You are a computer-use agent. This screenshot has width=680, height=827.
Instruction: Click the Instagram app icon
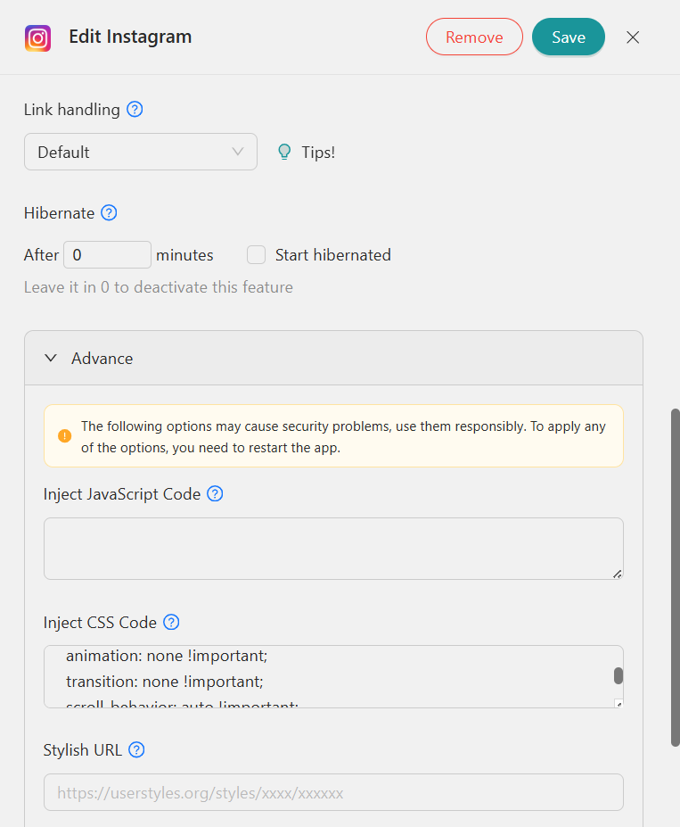[x=37, y=37]
